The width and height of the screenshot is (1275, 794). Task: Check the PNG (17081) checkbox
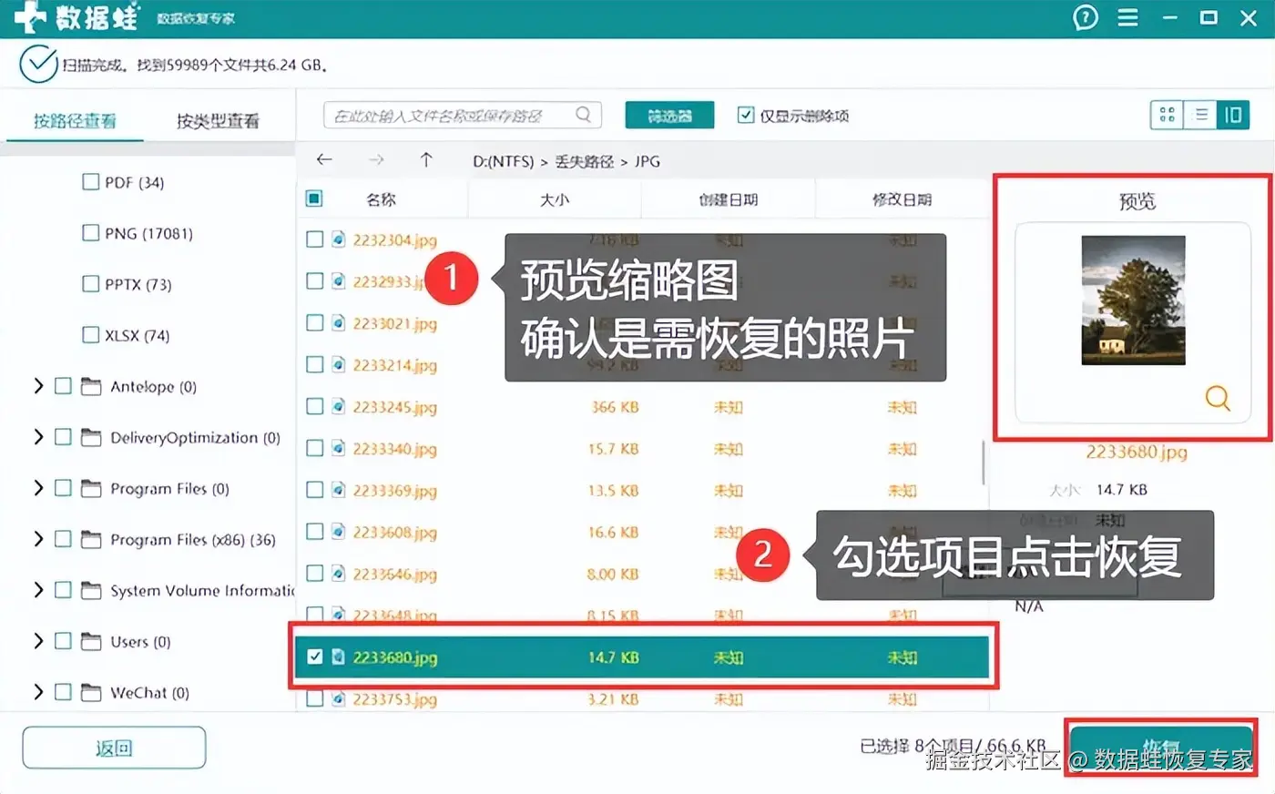pyautogui.click(x=91, y=233)
